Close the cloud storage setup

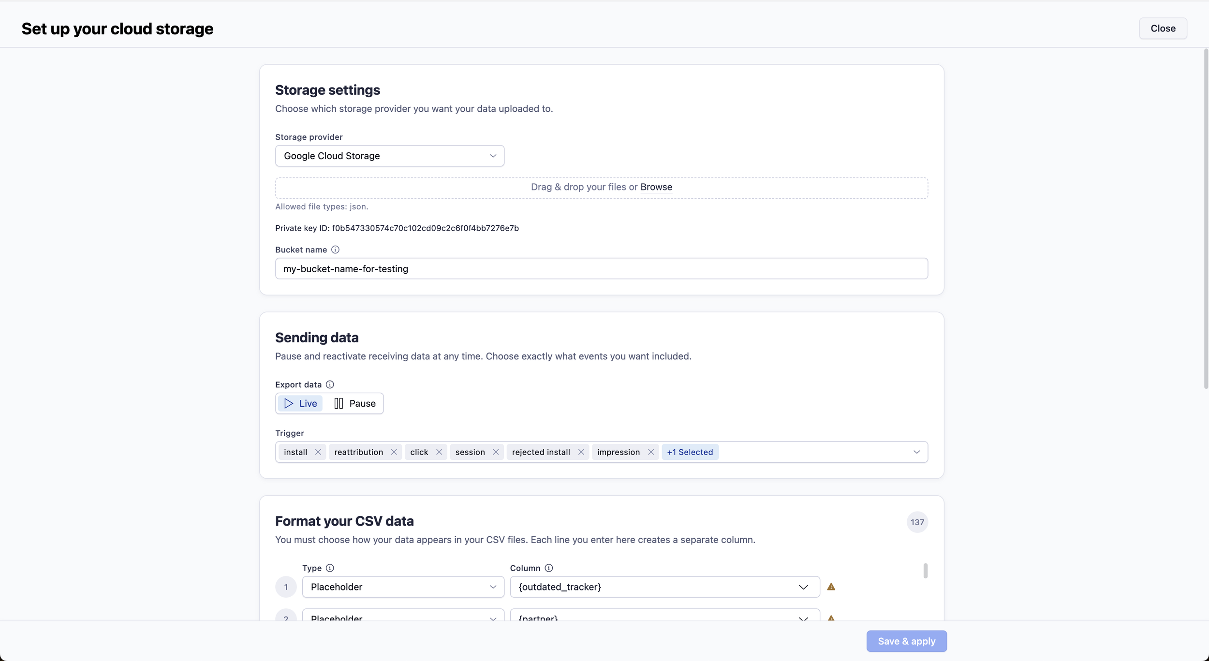click(x=1163, y=28)
